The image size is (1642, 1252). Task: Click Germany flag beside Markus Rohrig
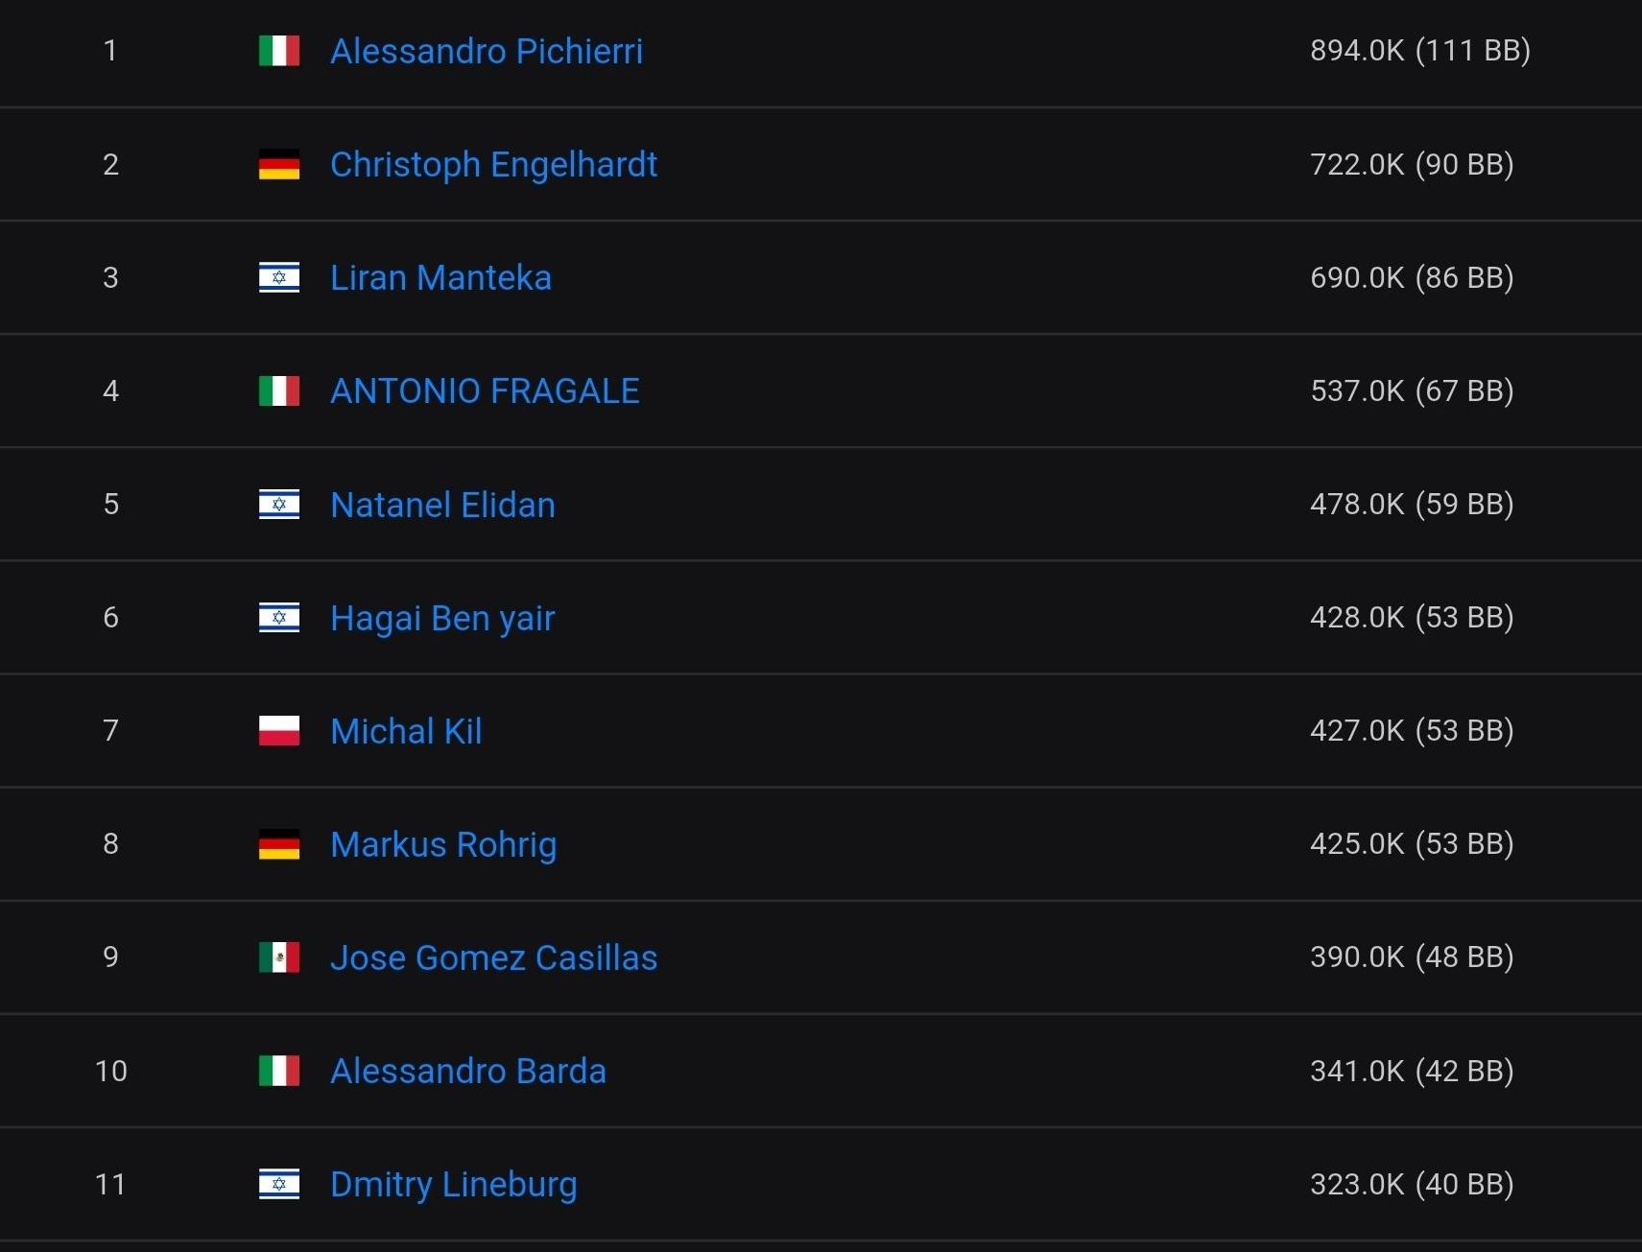[x=279, y=844]
